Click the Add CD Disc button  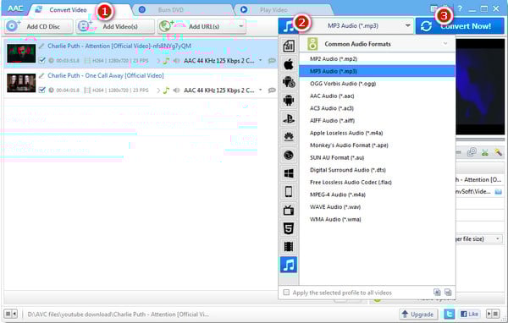click(39, 26)
